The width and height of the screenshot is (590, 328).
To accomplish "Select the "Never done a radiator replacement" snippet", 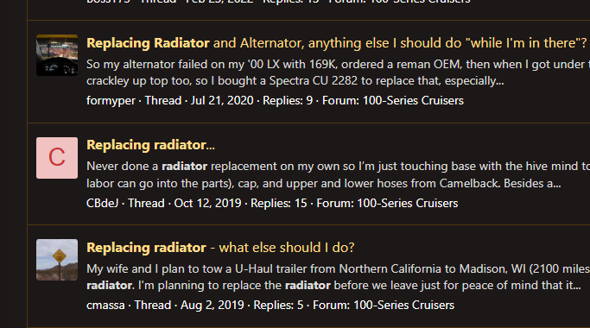I will pyautogui.click(x=338, y=174).
